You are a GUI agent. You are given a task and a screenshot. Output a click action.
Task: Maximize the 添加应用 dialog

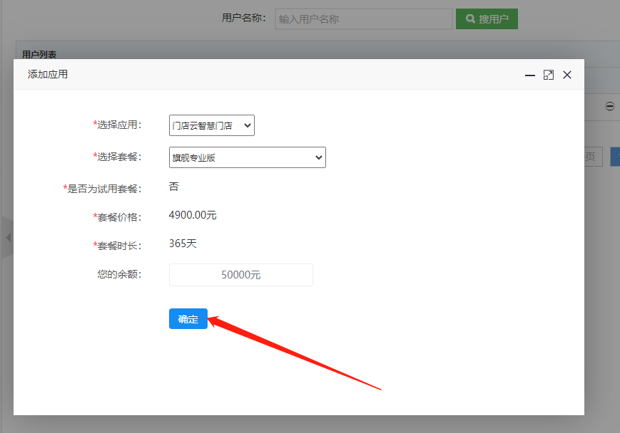[549, 75]
